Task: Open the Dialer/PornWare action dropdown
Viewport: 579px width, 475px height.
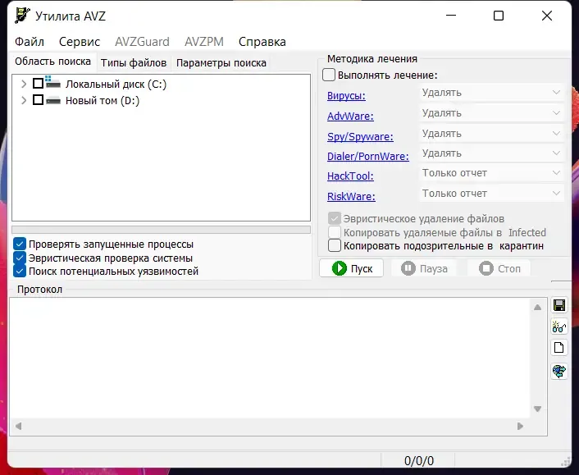Action: click(x=491, y=153)
